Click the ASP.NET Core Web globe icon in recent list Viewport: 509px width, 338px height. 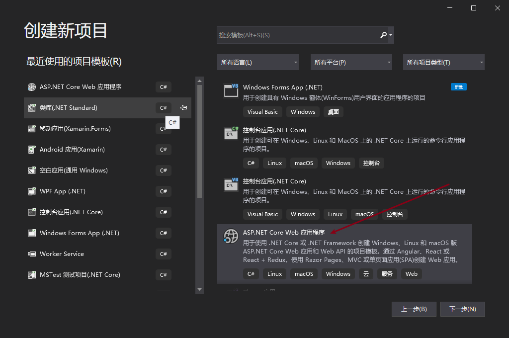tap(32, 87)
